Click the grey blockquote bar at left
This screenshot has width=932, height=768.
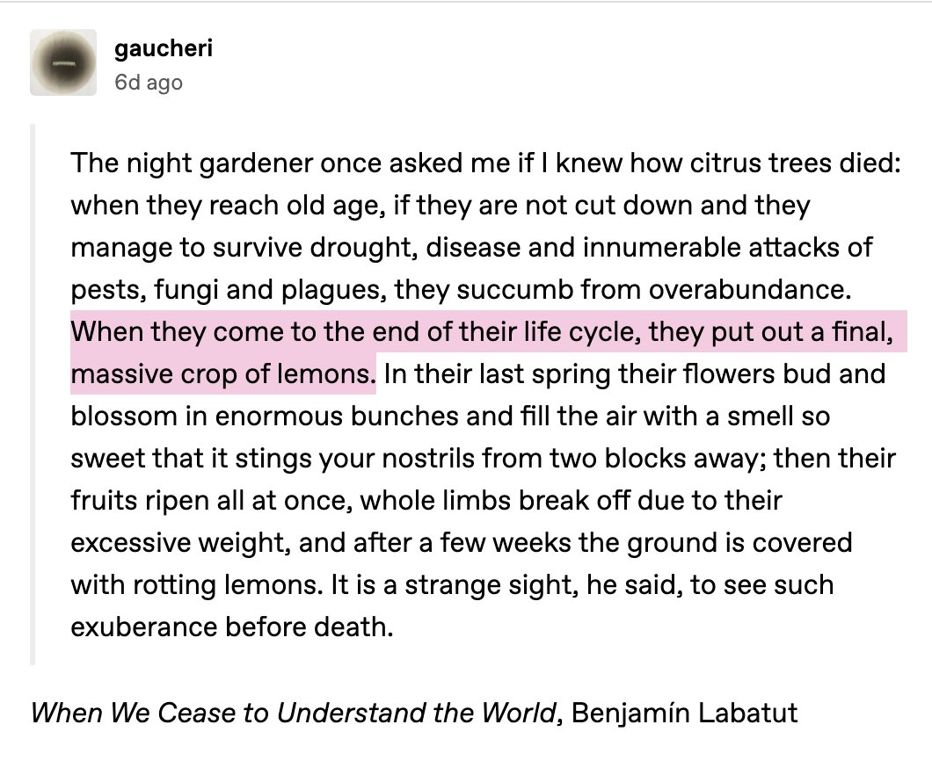[x=33, y=395]
